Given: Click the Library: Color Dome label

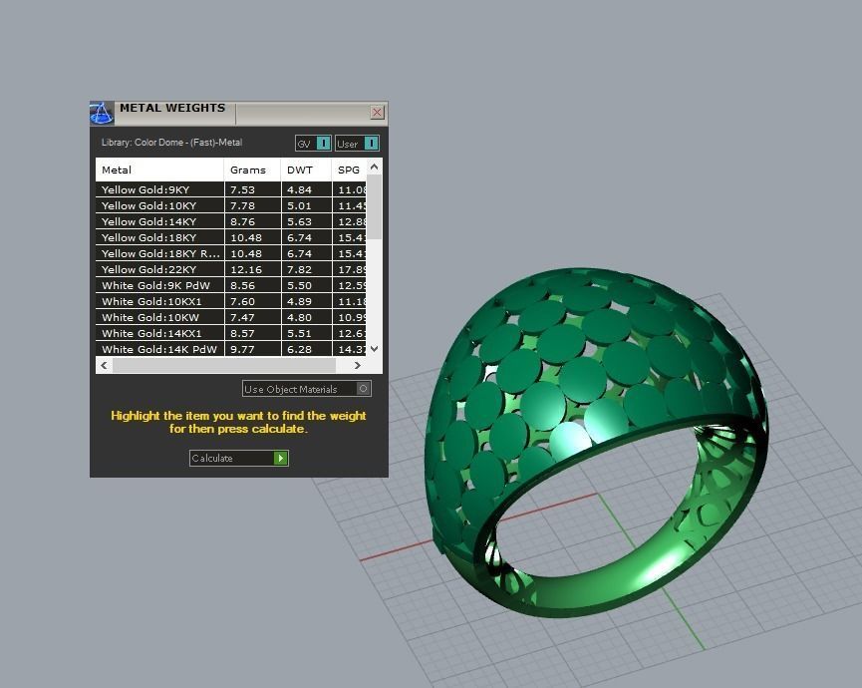Looking at the screenshot, I should click(171, 143).
